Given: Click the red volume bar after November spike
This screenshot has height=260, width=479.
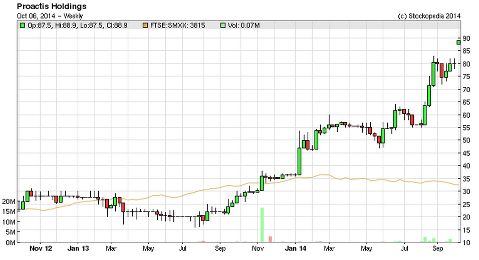Looking at the screenshot, I should point(270,239).
